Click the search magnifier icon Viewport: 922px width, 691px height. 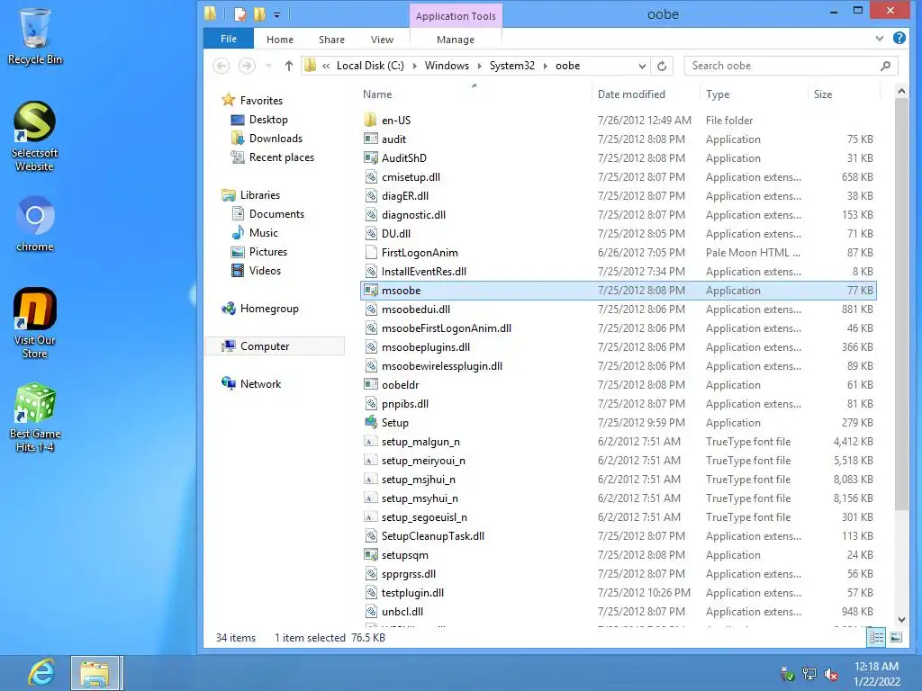pos(885,66)
